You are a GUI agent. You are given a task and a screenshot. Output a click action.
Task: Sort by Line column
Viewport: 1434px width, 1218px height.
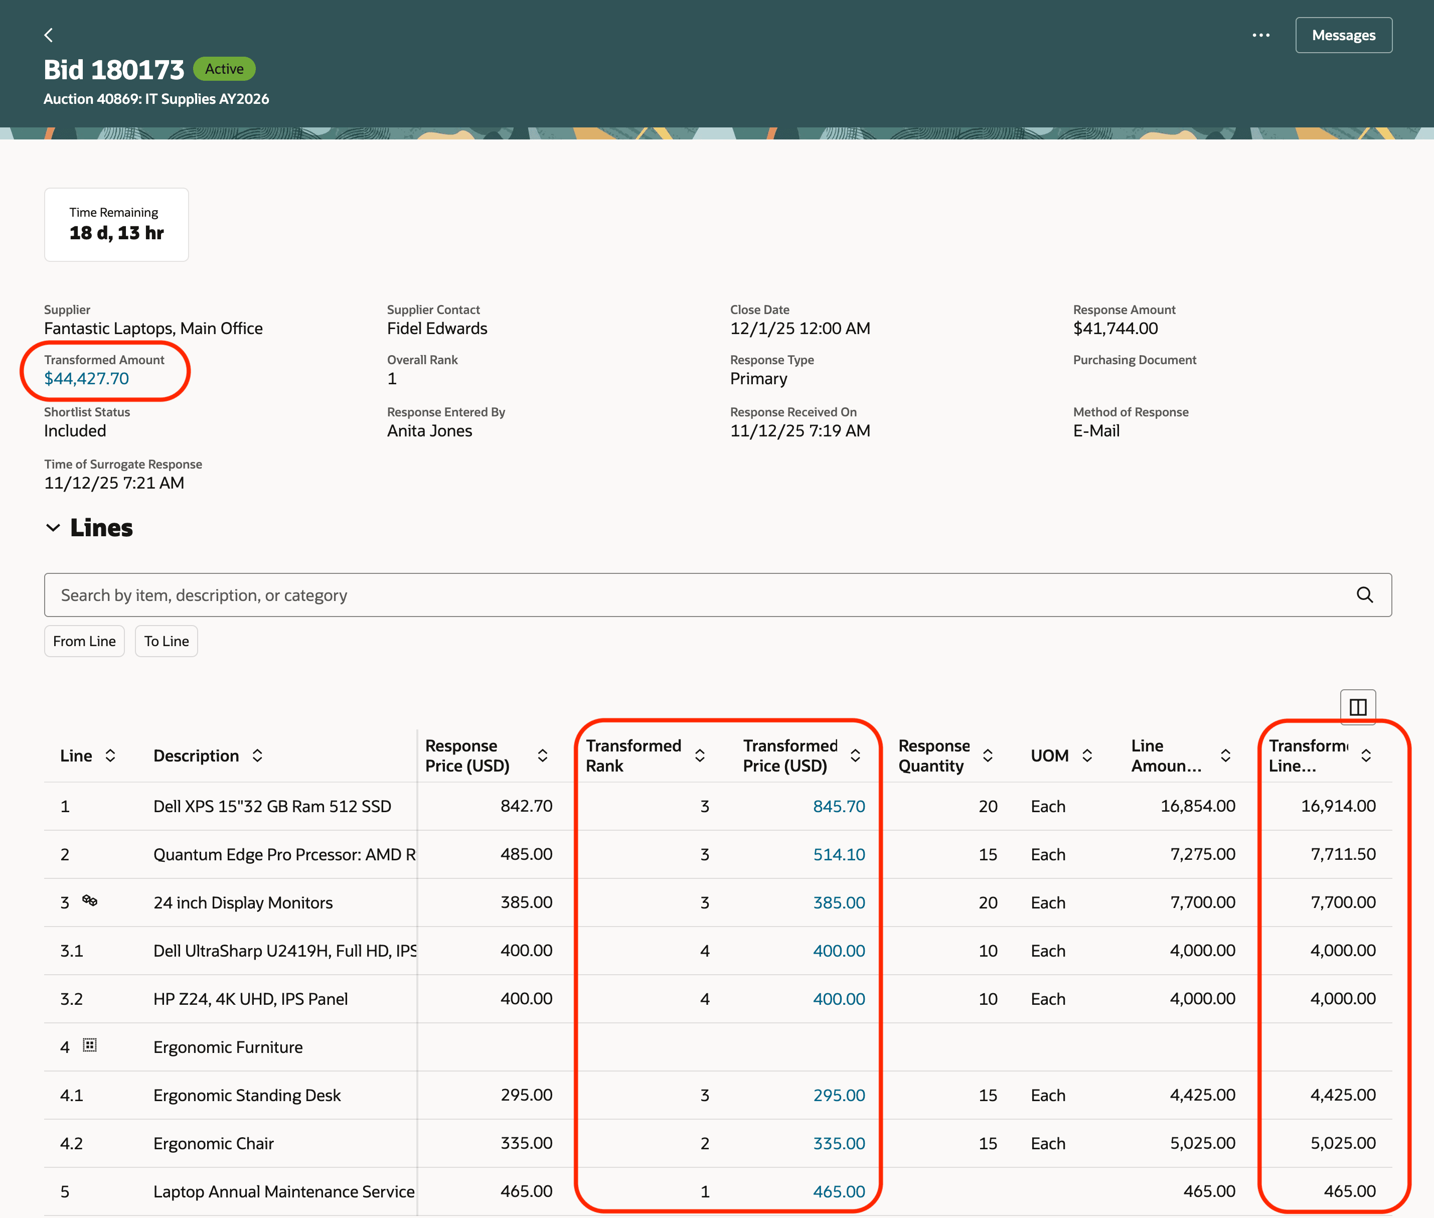click(x=110, y=756)
